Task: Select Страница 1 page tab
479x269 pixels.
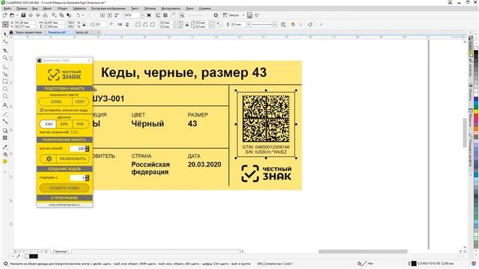Action: click(x=61, y=251)
